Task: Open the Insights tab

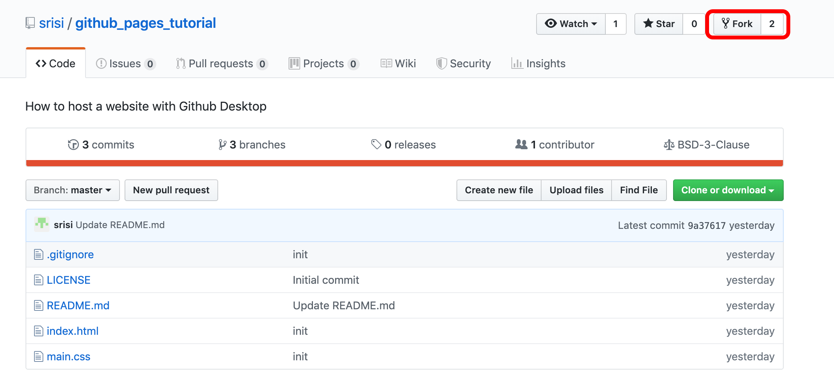Action: tap(538, 63)
